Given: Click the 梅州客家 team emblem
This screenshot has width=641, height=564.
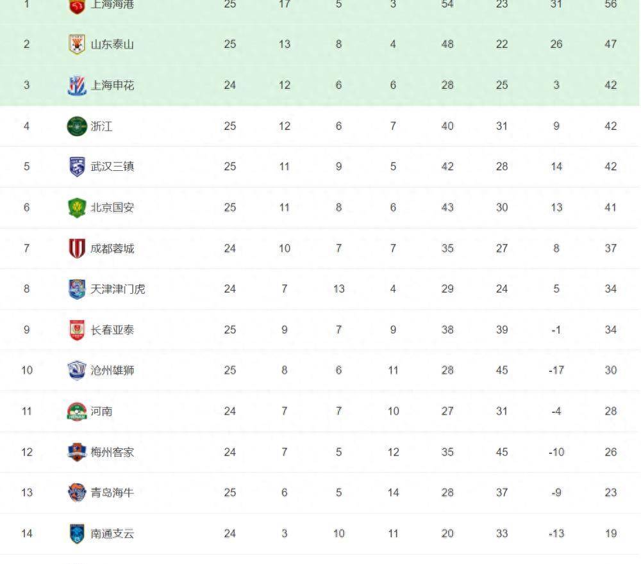Looking at the screenshot, I should [77, 452].
